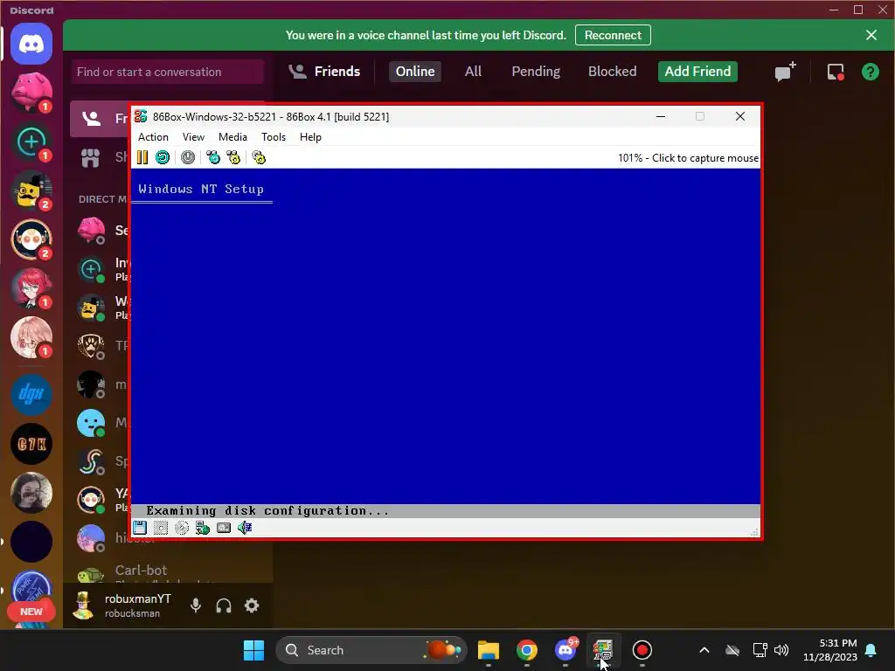Click the teal Hard Reset icon in 86Box
The height and width of the screenshot is (671, 895).
163,157
